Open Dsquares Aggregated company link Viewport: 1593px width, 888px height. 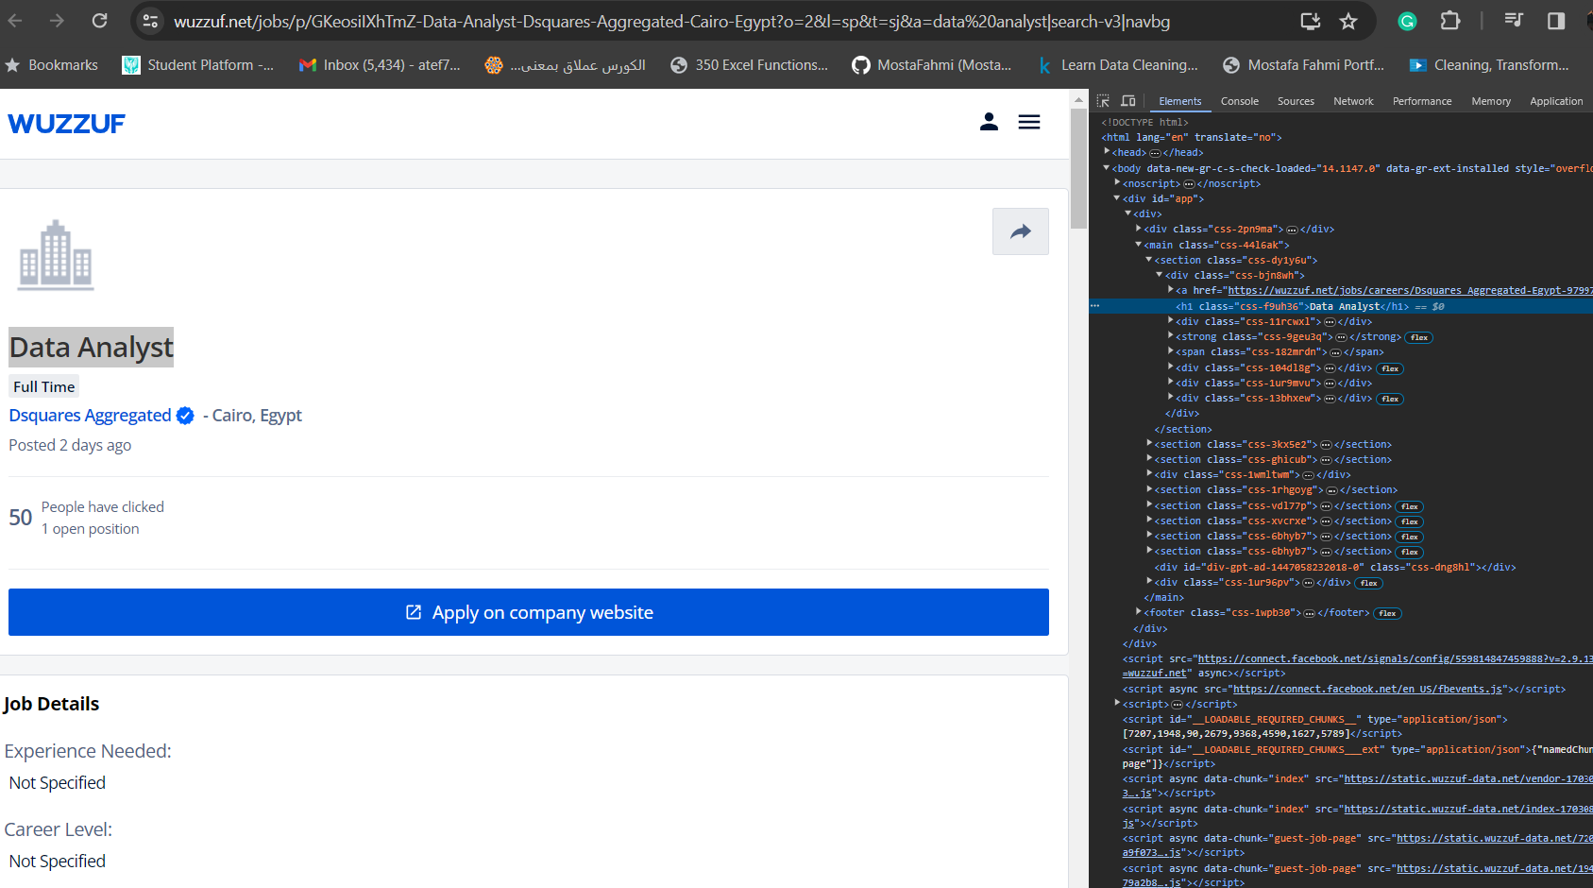coord(90,416)
